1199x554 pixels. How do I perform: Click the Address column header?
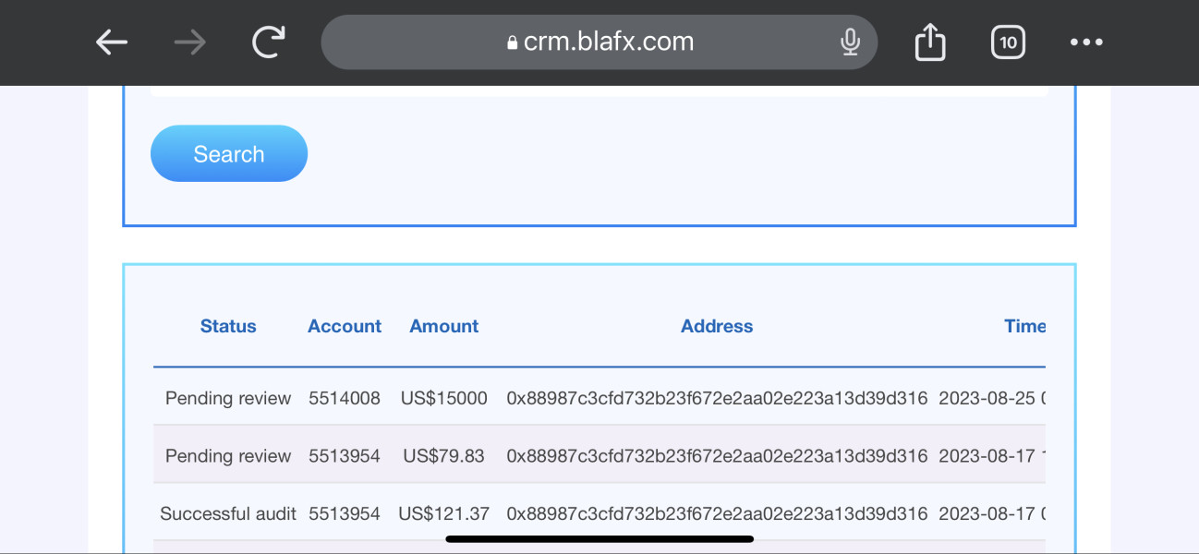coord(717,326)
